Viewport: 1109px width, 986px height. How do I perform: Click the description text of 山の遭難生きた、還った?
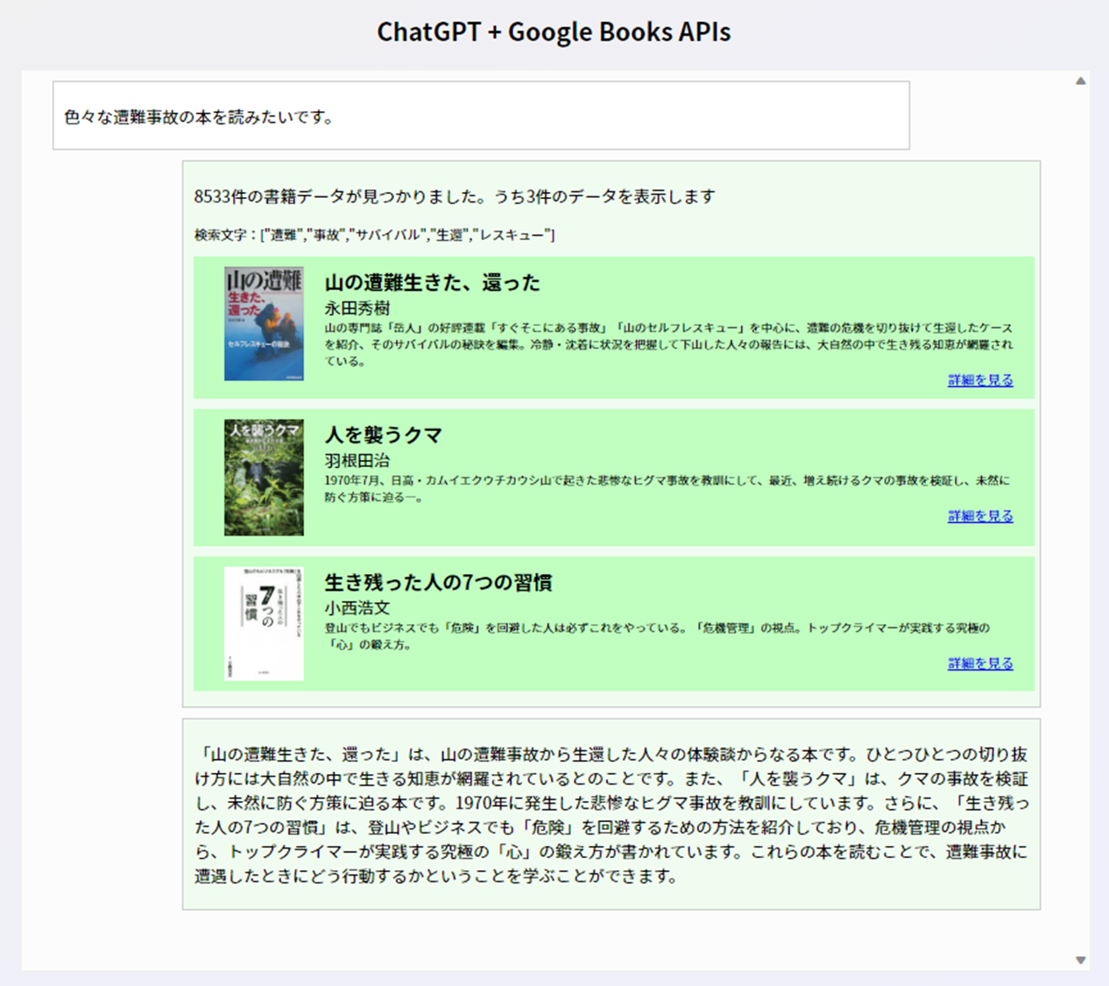coord(669,344)
